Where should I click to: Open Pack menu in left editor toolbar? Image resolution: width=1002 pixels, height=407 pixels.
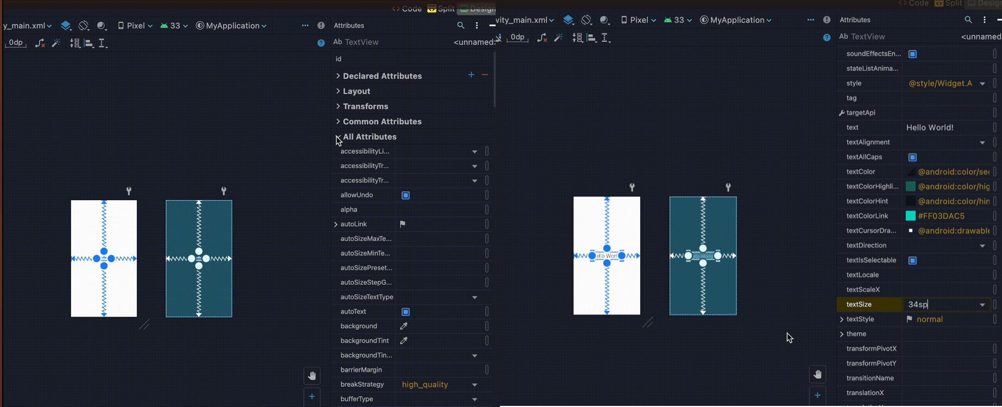pyautogui.click(x=75, y=43)
